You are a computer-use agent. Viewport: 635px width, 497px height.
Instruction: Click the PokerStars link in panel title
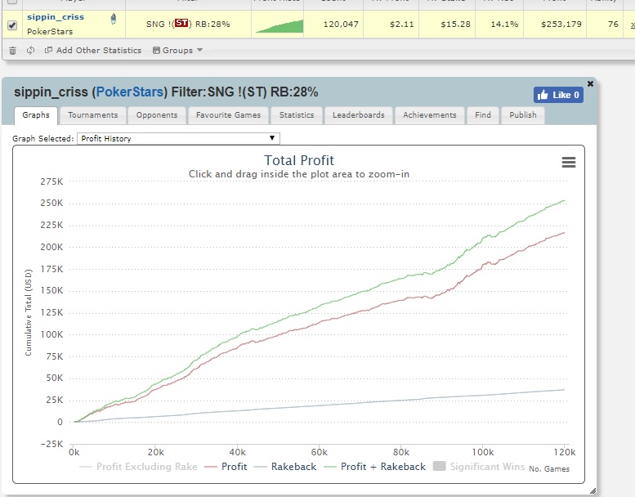click(x=130, y=92)
